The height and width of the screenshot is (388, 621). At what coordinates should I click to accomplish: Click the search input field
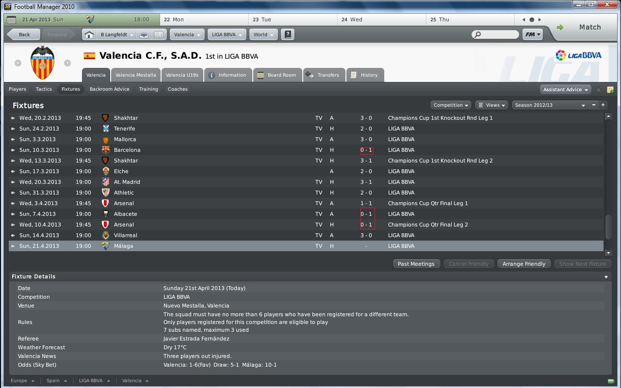500,34
